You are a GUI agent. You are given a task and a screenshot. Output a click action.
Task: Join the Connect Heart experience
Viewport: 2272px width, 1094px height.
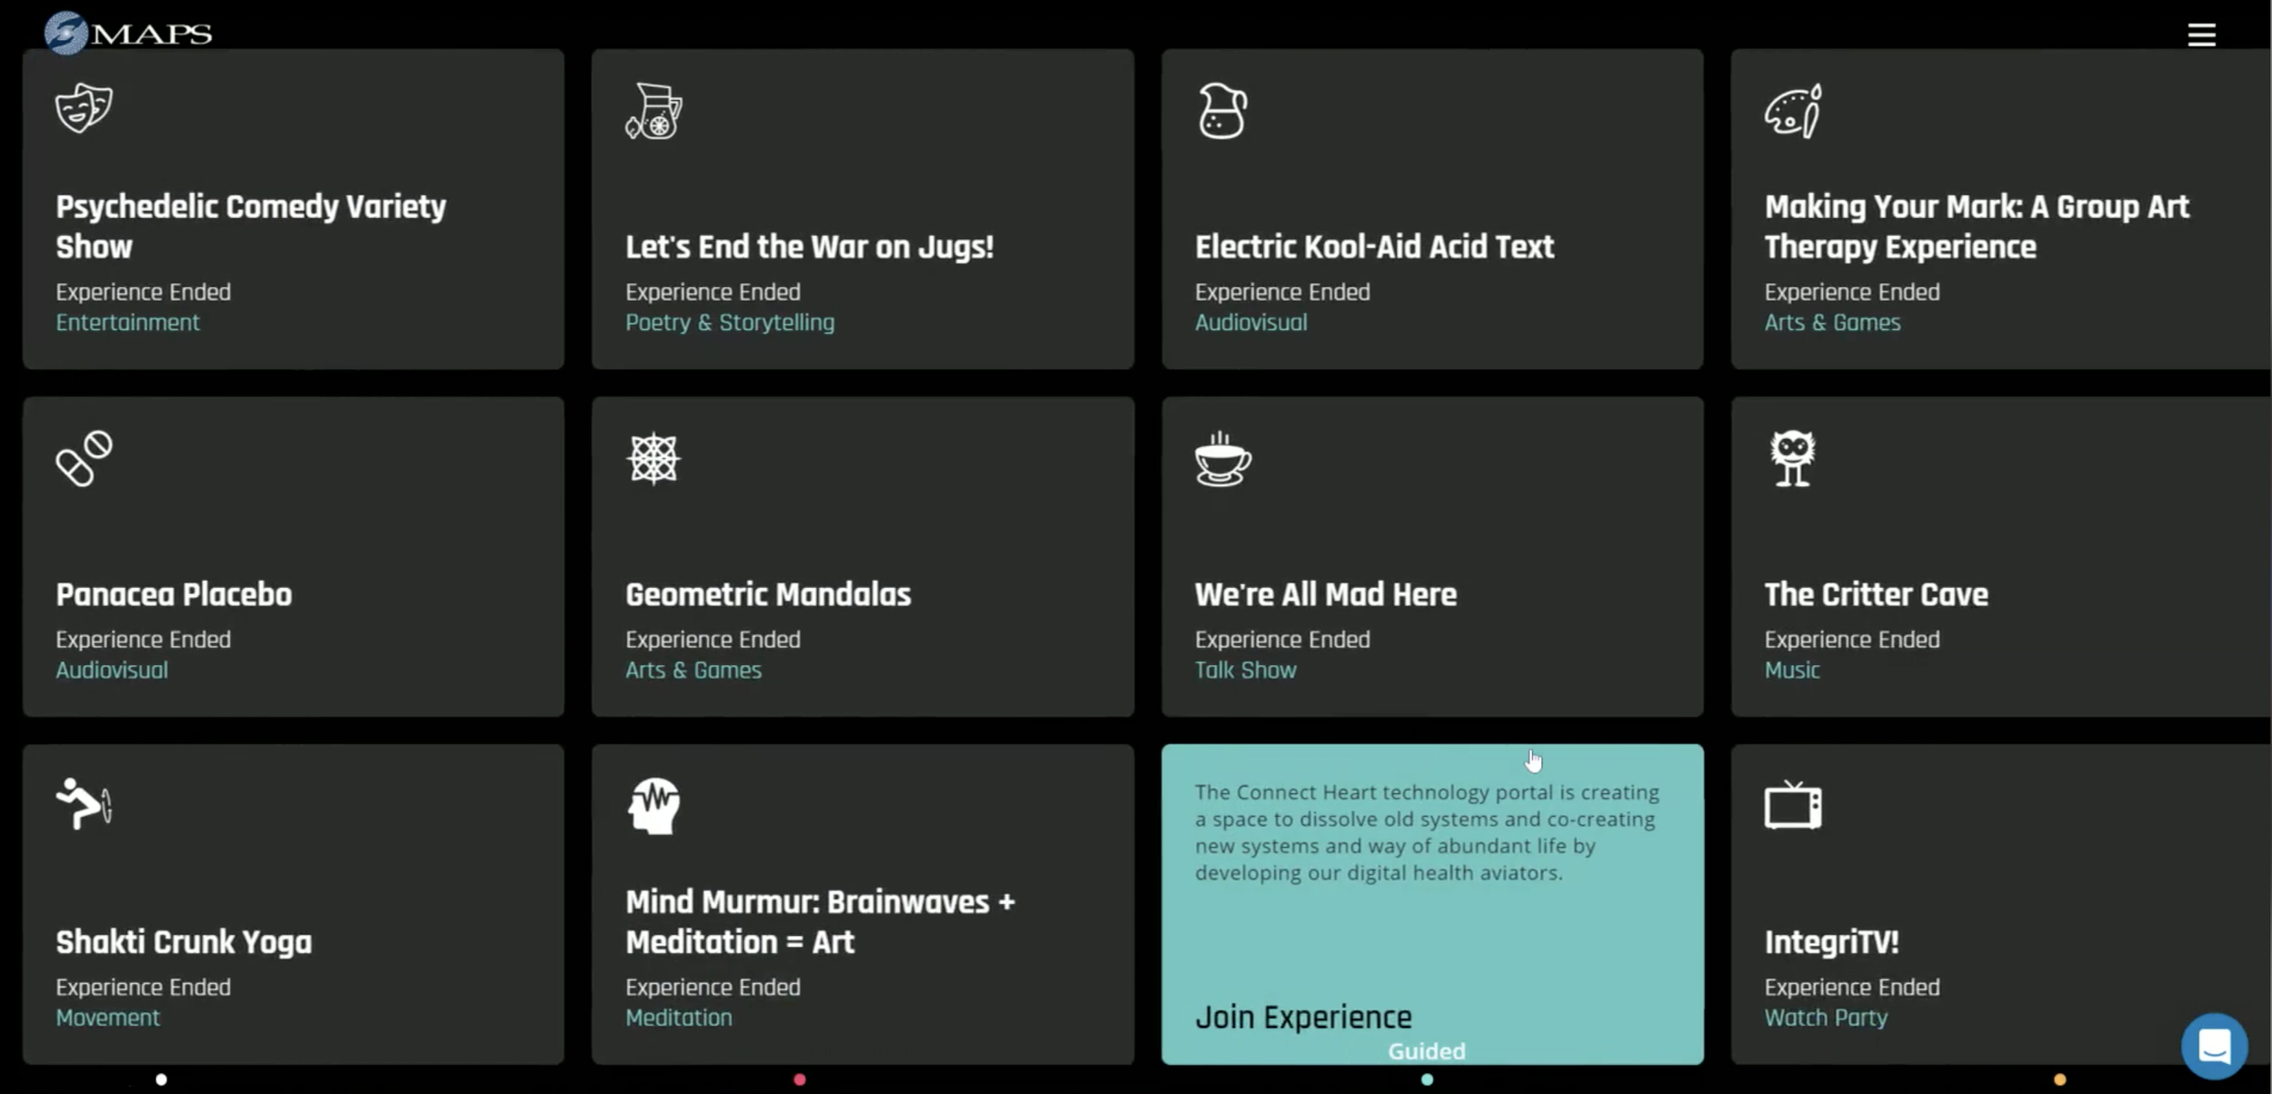[1302, 1017]
